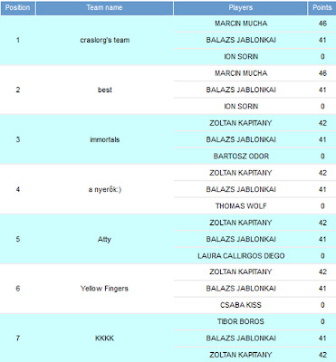Select the immortals team name

pos(104,139)
